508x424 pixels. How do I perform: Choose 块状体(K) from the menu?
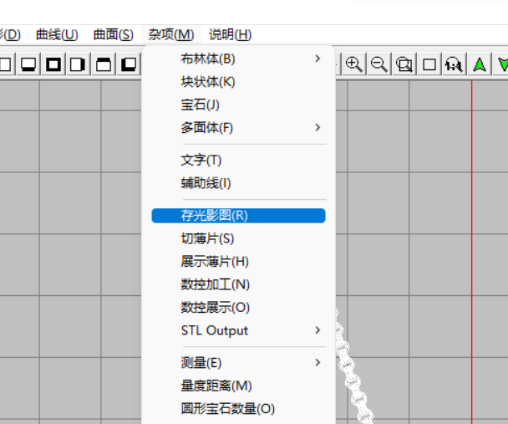click(x=238, y=82)
